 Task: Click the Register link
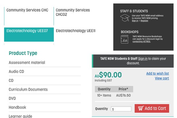coord(144,21)
